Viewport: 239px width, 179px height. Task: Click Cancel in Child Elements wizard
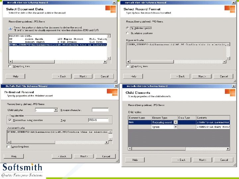[224, 160]
